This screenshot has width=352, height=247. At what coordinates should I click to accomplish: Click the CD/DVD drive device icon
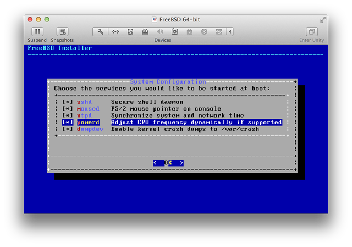pyautogui.click(x=145, y=32)
